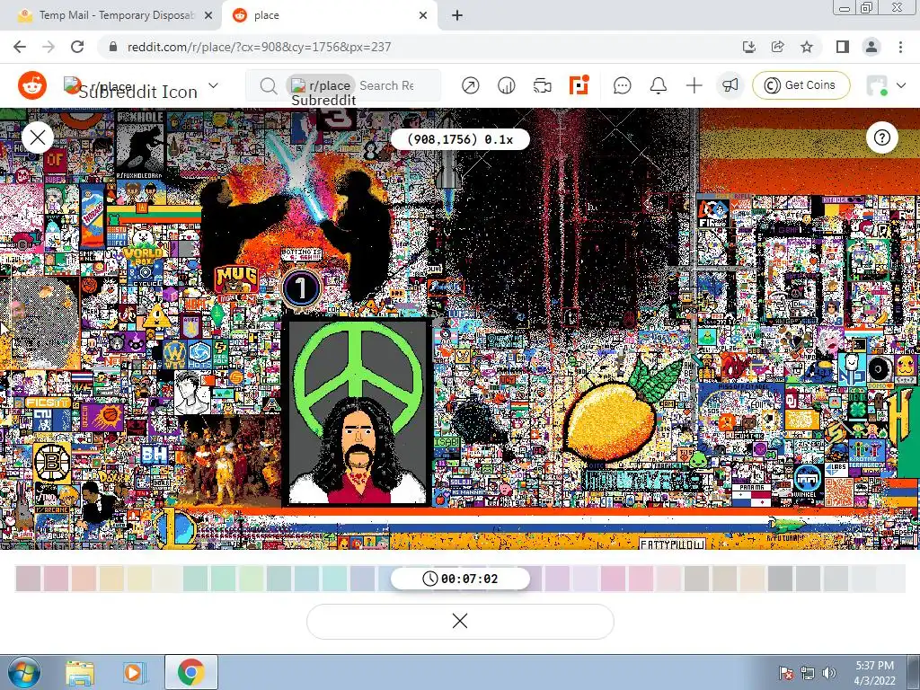The image size is (920, 690).
Task: Click the green peace sign artwork on canvas
Action: coord(358,376)
